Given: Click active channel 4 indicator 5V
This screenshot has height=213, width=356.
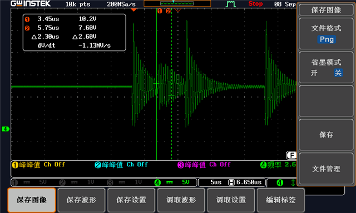Looking at the screenshot, I should (x=172, y=182).
